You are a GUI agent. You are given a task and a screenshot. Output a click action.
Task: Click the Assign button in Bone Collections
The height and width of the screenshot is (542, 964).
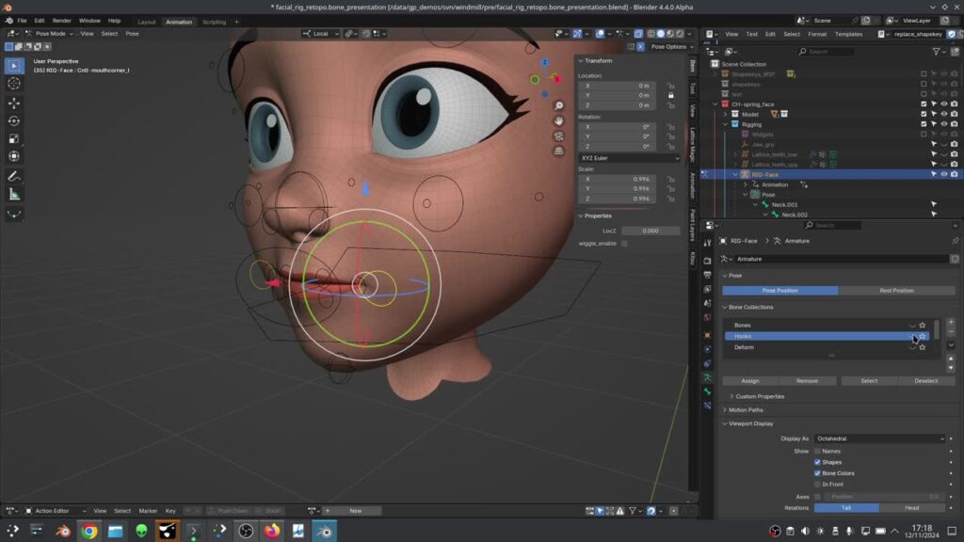(x=749, y=380)
